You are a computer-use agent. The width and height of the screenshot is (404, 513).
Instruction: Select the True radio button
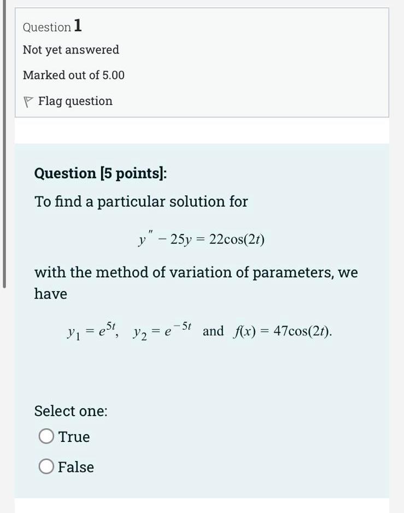(x=47, y=436)
